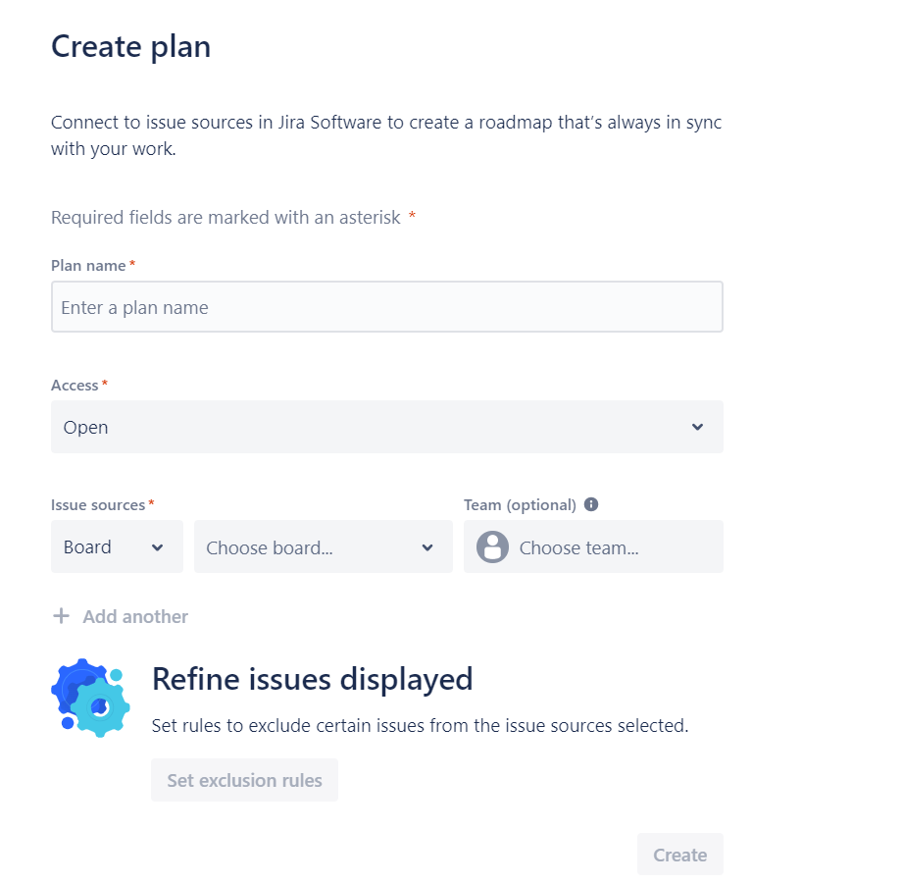Viewport: 902px width, 883px height.
Task: Click Add another issue source
Action: [121, 616]
